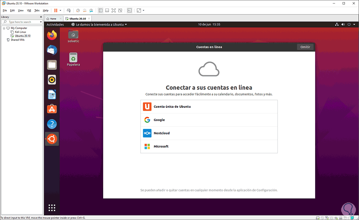Viewport: 359px width, 220px height.
Task: Launch Thunderbird mail from the dock
Action: (52, 50)
